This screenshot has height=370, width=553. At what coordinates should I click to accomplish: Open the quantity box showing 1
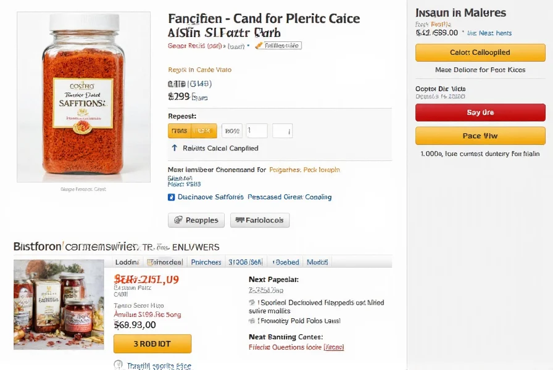pyautogui.click(x=257, y=131)
